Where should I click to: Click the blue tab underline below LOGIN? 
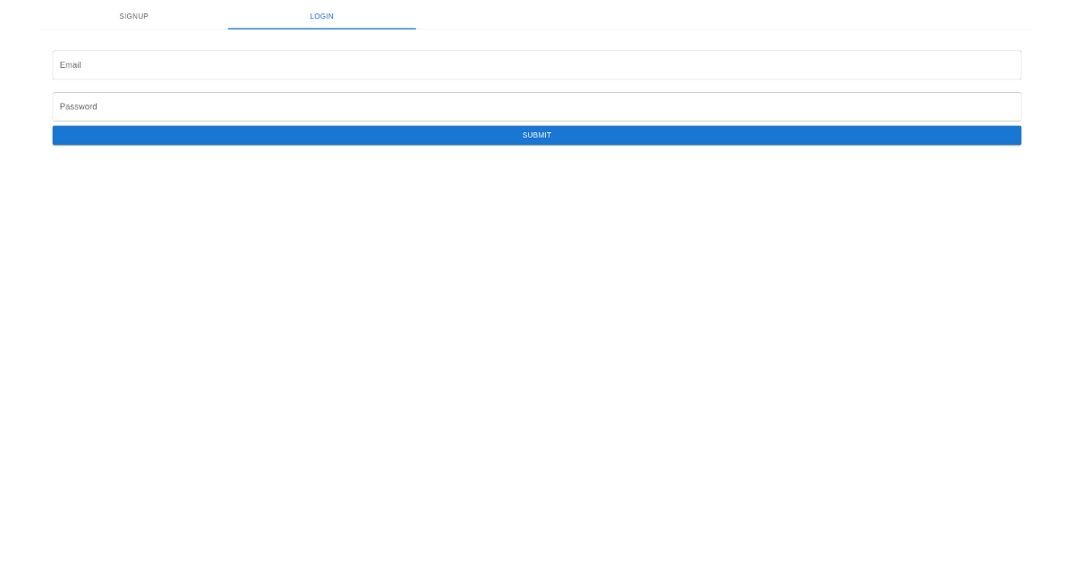click(321, 28)
